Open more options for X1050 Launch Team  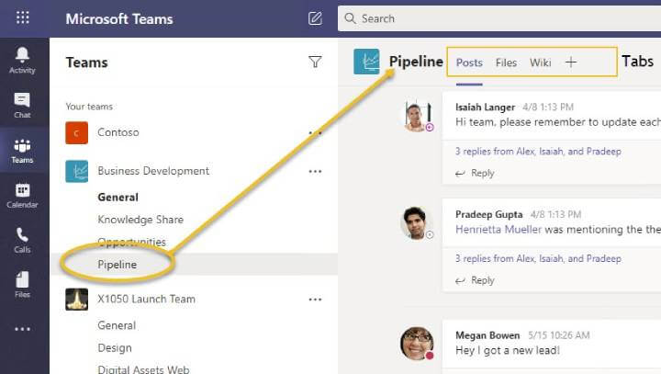[x=315, y=300]
